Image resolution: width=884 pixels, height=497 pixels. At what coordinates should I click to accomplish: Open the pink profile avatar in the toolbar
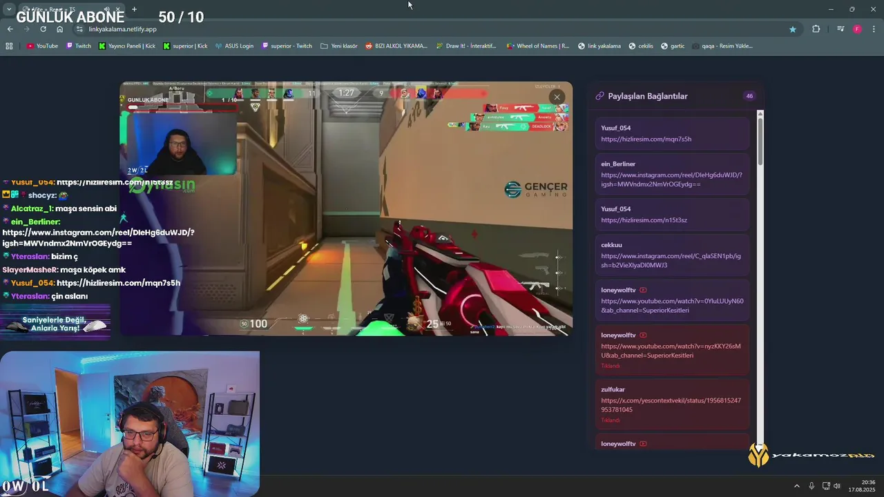point(857,29)
